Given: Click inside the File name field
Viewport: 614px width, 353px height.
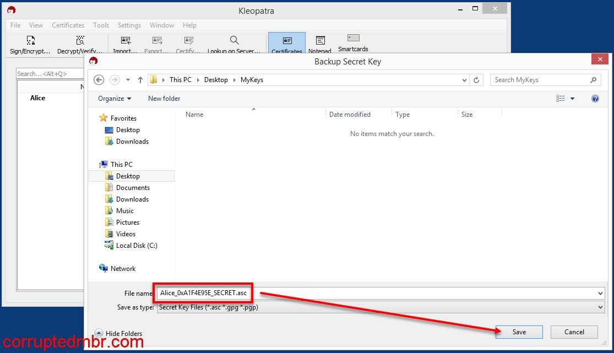Looking at the screenshot, I should click(203, 293).
